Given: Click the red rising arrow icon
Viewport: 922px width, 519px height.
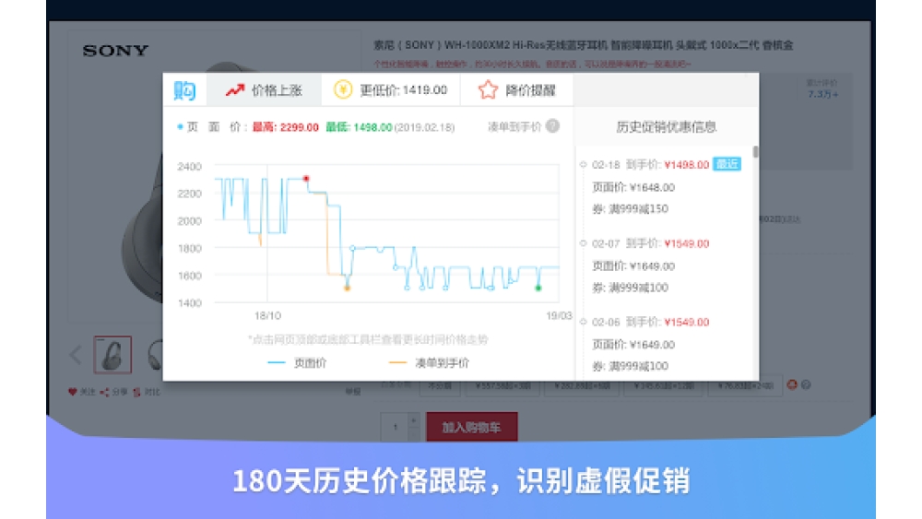Looking at the screenshot, I should click(235, 90).
